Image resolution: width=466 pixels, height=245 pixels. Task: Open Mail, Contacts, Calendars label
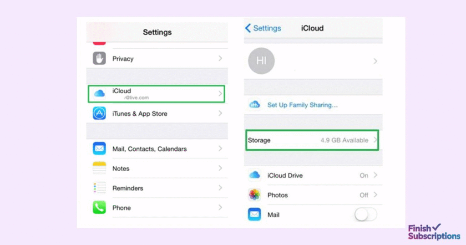(x=149, y=148)
